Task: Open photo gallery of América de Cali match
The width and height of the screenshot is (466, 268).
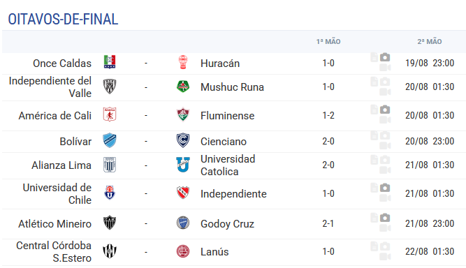Action: click(x=385, y=110)
